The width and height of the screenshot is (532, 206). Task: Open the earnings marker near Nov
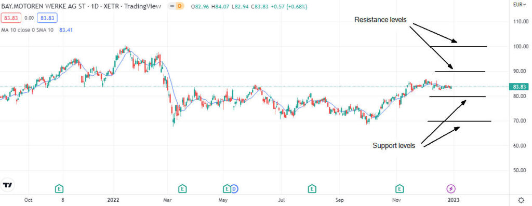(400, 188)
